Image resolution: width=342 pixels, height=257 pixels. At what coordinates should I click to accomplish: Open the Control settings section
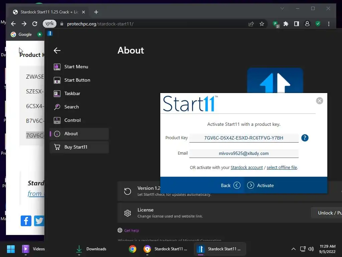click(x=79, y=120)
